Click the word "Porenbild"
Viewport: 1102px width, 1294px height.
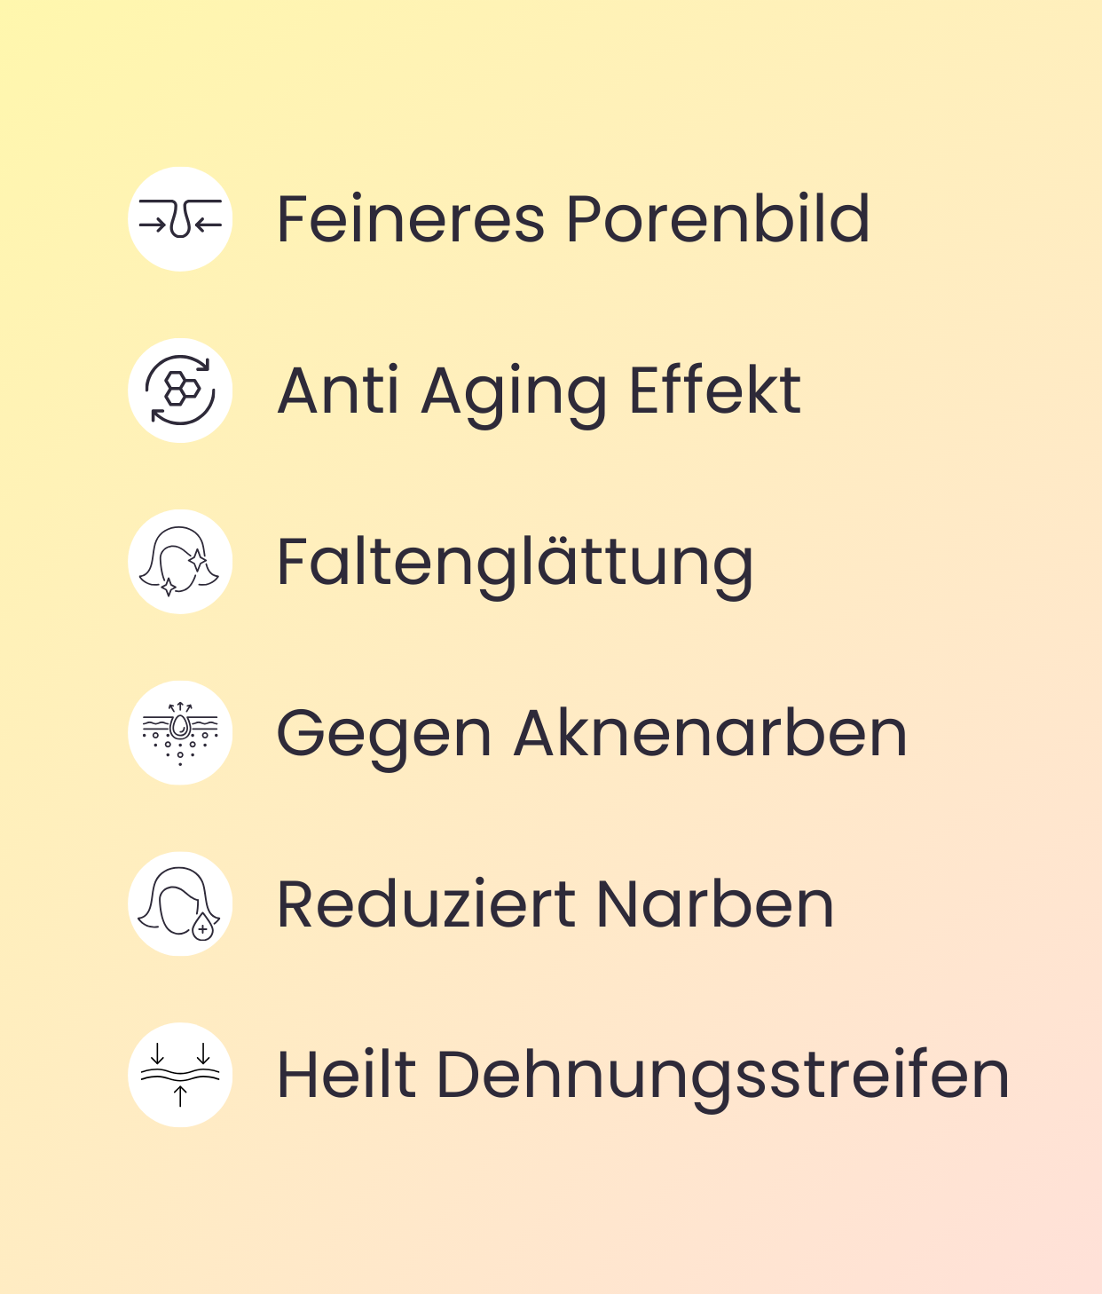pyautogui.click(x=718, y=219)
